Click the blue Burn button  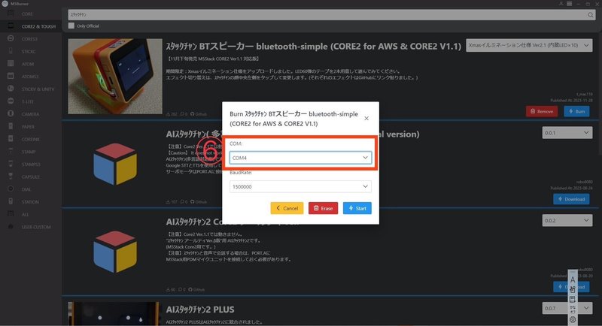[x=576, y=111]
